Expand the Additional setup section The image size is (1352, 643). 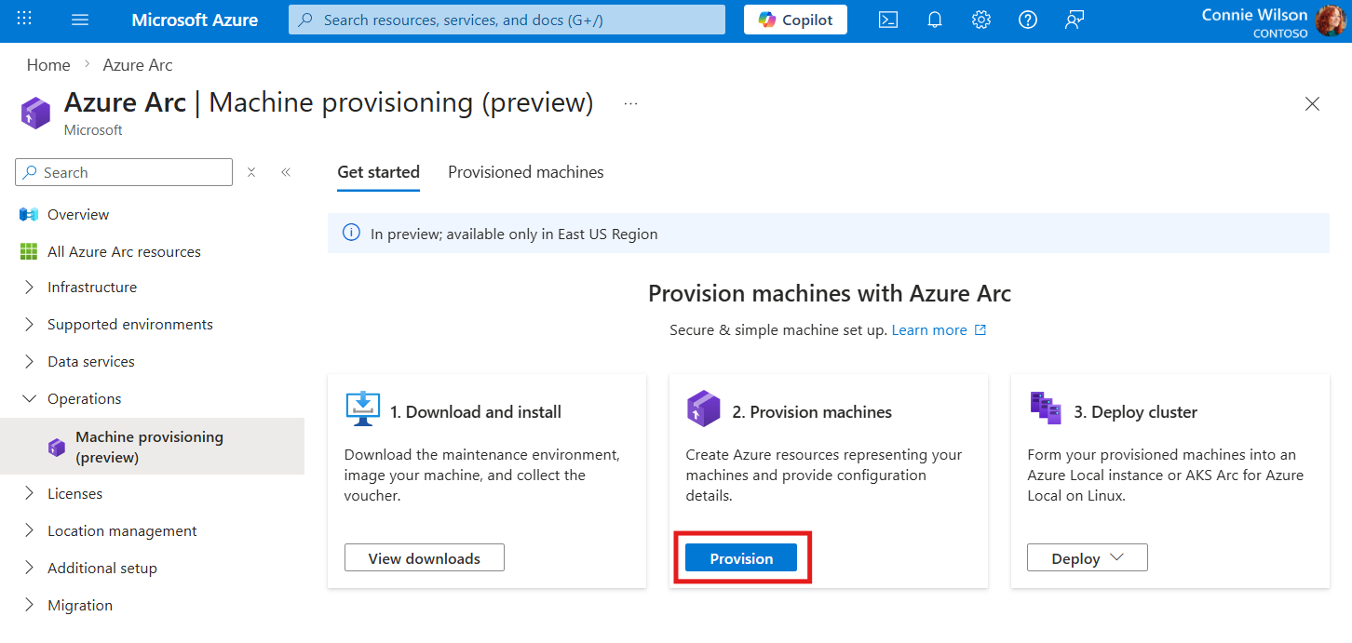pos(29,569)
